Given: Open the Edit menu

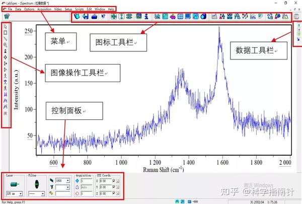Looking at the screenshot, I should coord(89,9).
